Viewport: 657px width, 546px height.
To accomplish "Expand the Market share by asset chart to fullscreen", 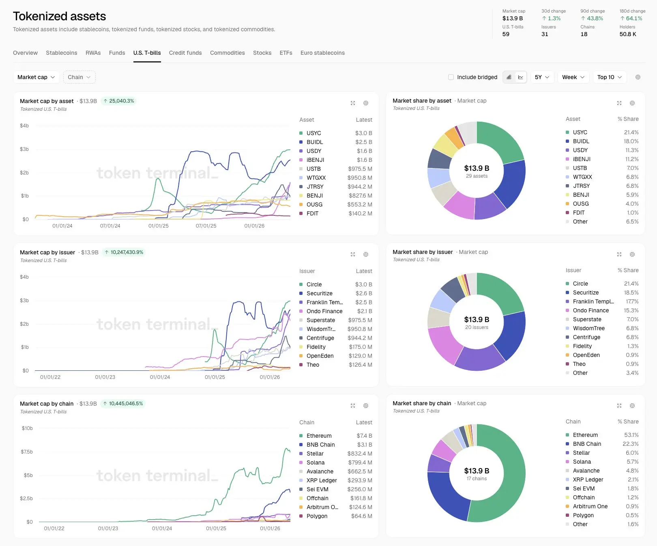I will [x=619, y=103].
